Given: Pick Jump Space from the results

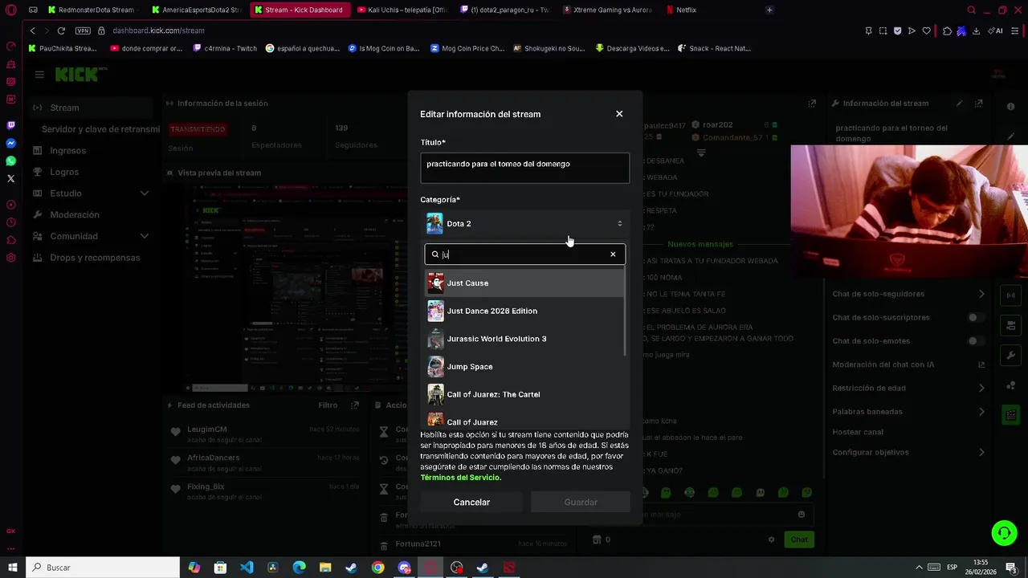Looking at the screenshot, I should click(x=524, y=367).
